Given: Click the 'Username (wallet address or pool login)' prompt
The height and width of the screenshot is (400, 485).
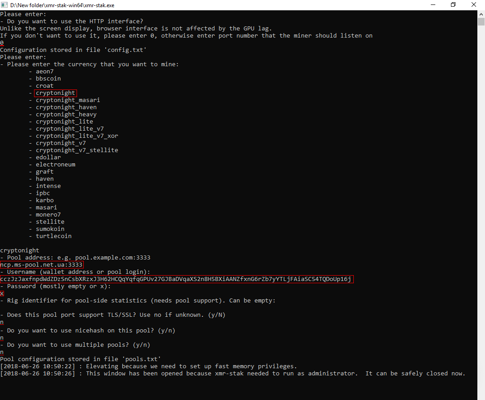Looking at the screenshot, I should tap(75, 272).
